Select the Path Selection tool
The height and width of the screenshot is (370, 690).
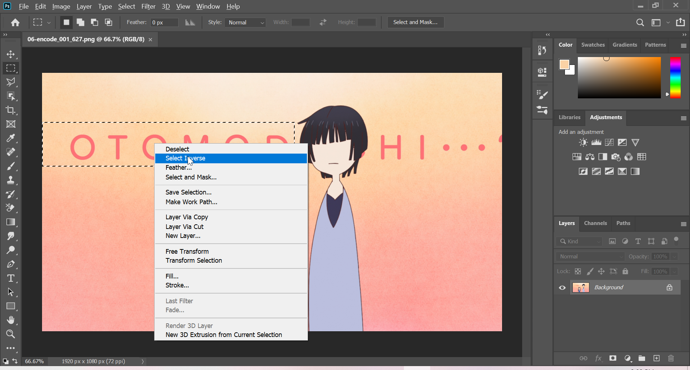click(x=11, y=292)
